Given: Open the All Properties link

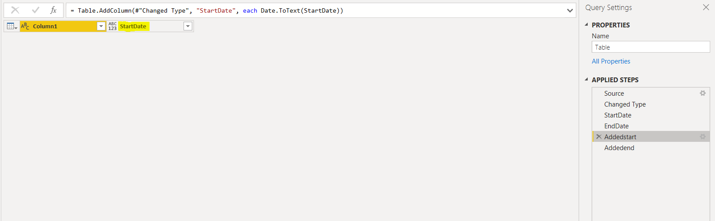Looking at the screenshot, I should [611, 61].
